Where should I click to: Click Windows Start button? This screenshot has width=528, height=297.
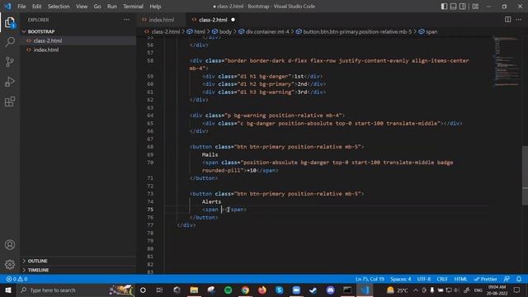click(8, 290)
